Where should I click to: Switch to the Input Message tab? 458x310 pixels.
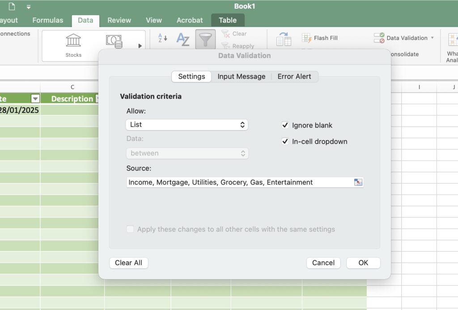point(241,76)
